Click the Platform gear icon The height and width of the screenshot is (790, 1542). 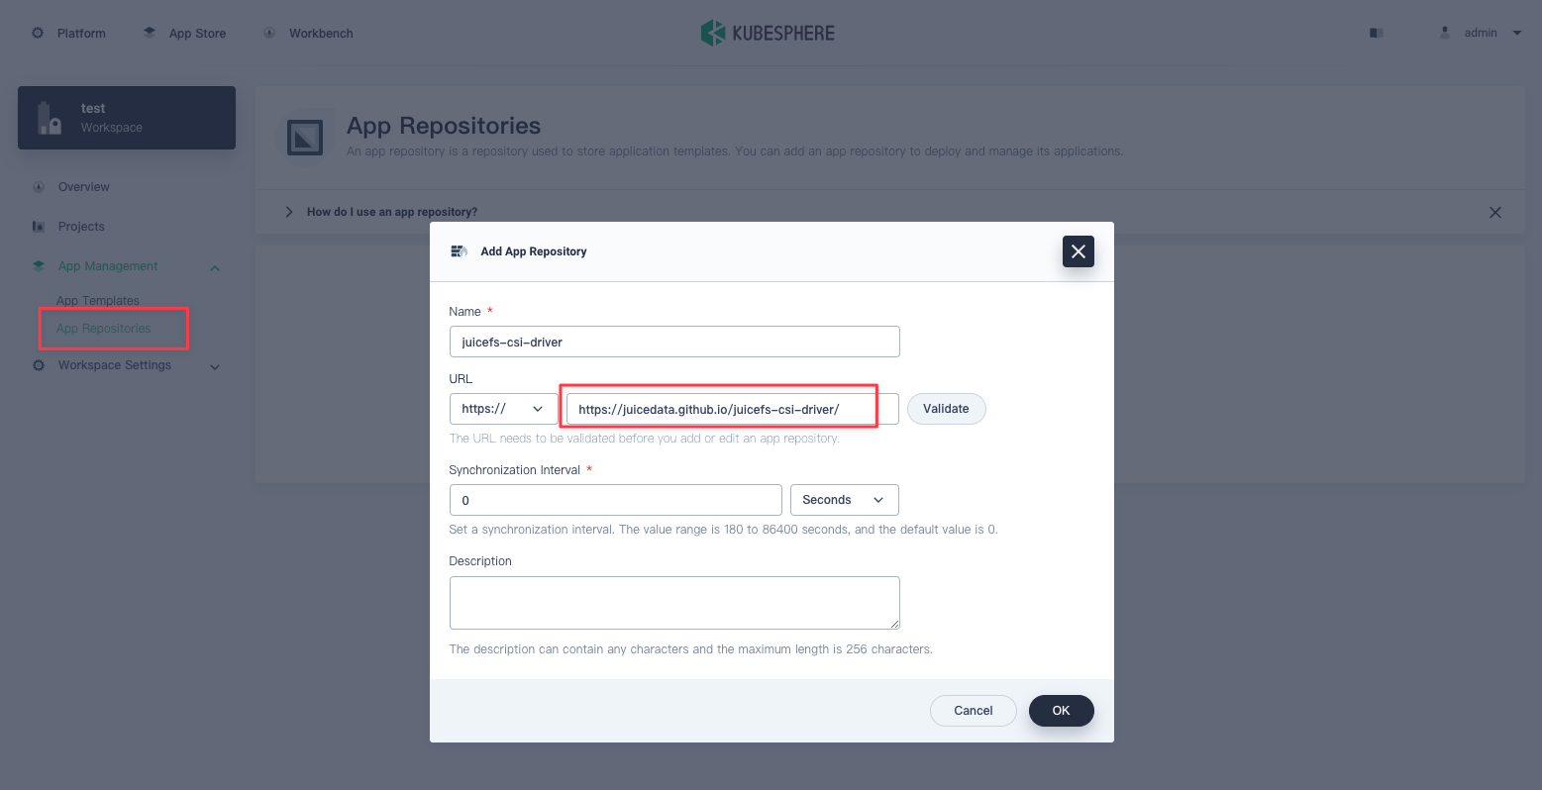pyautogui.click(x=38, y=33)
